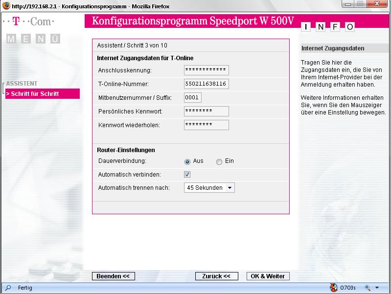Toggle the Automatisch verbinden checkbox
391x294 pixels.
(x=187, y=174)
